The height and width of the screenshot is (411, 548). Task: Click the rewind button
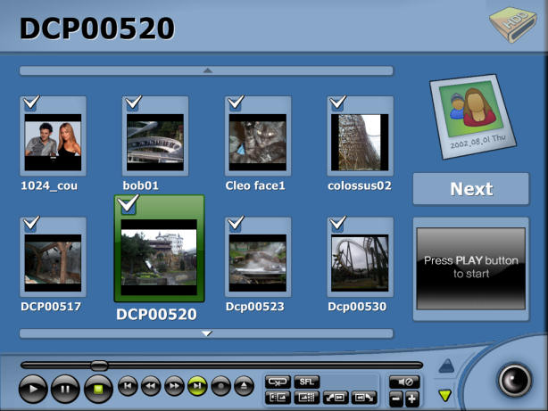coord(151,386)
